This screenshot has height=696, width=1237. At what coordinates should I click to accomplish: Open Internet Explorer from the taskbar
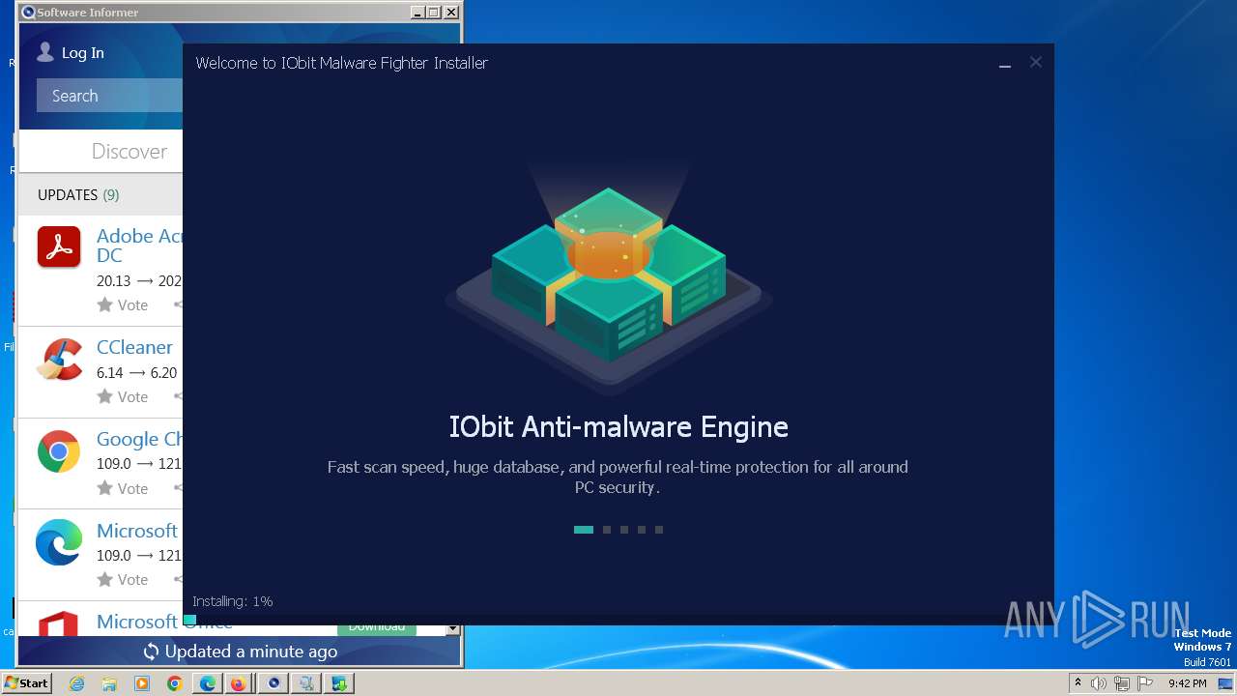[77, 683]
